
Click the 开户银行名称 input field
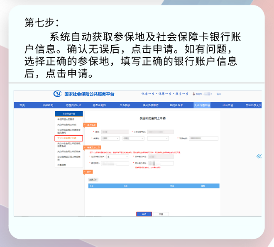click(161, 163)
